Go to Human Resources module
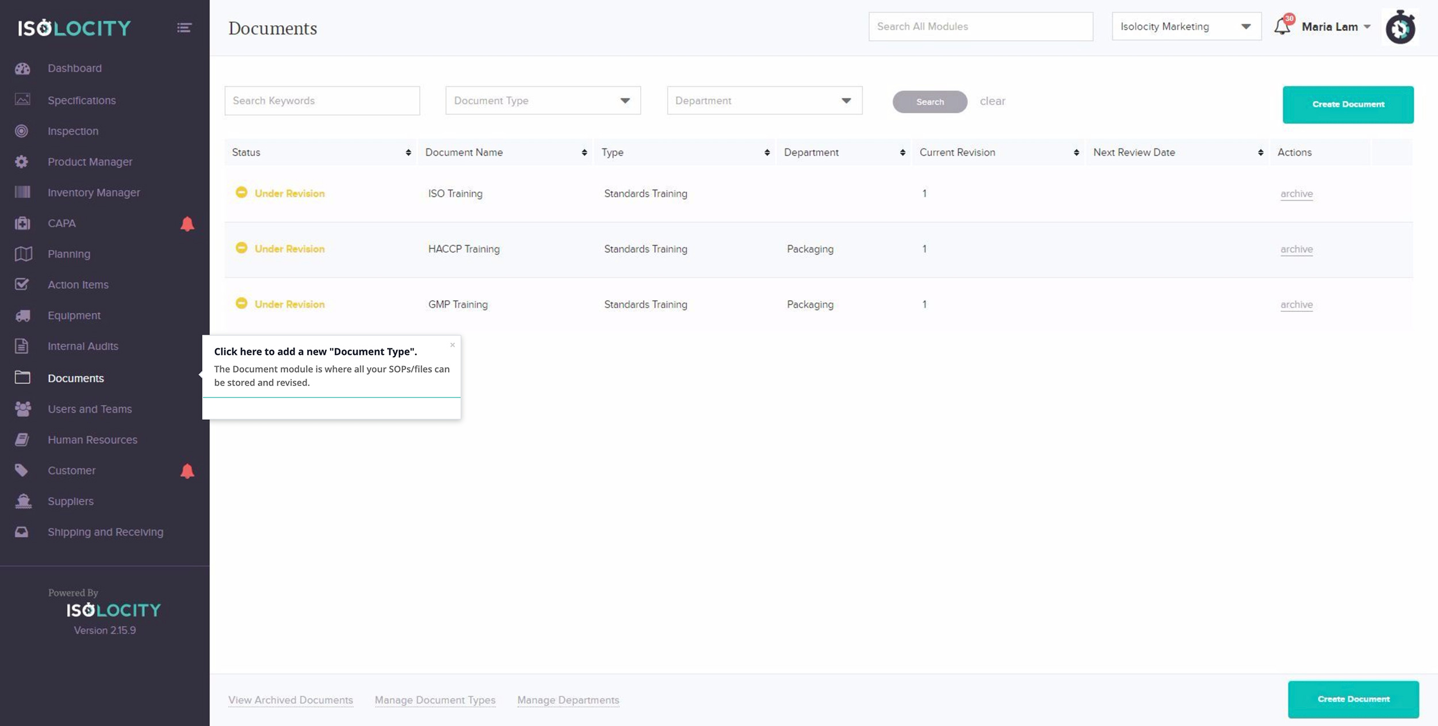The width and height of the screenshot is (1438, 726). pos(92,440)
